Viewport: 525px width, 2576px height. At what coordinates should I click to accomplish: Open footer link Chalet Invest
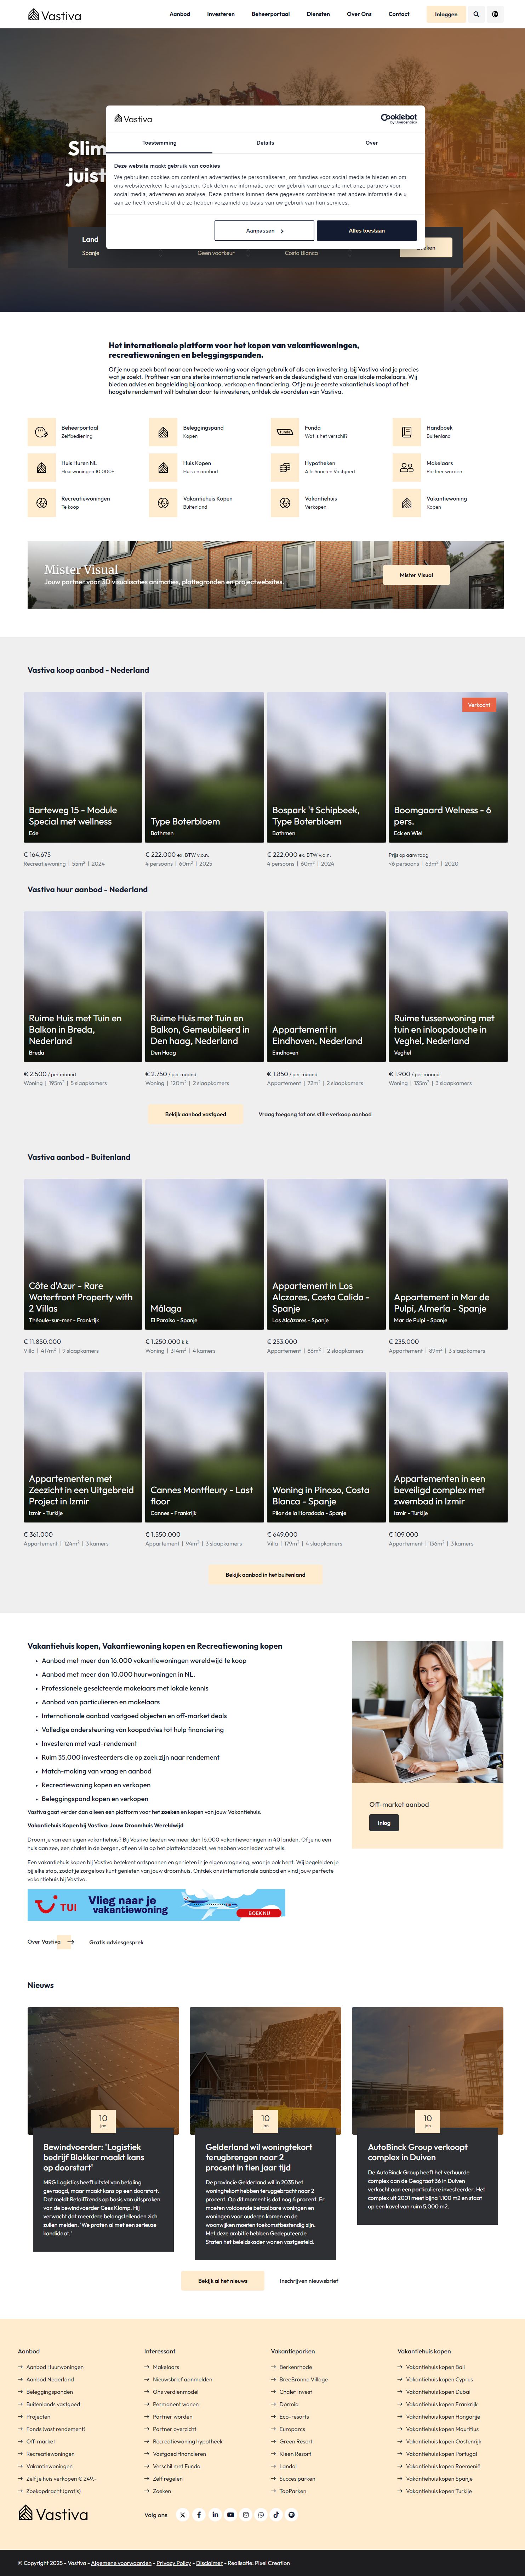coord(296,2392)
